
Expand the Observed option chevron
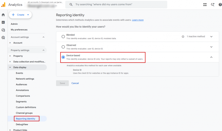[x=211, y=47]
